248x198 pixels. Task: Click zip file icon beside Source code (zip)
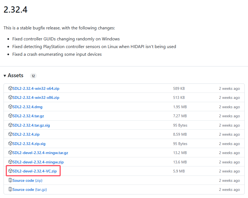tap(10, 180)
